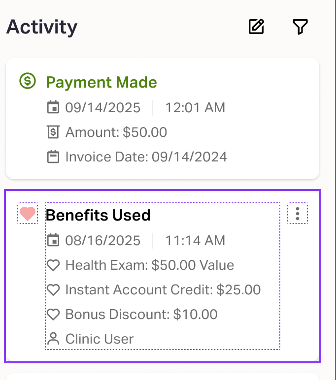Screen dimensions: 336x380
Task: Open the three-dot menu on Benefits Used
Action: click(x=298, y=214)
